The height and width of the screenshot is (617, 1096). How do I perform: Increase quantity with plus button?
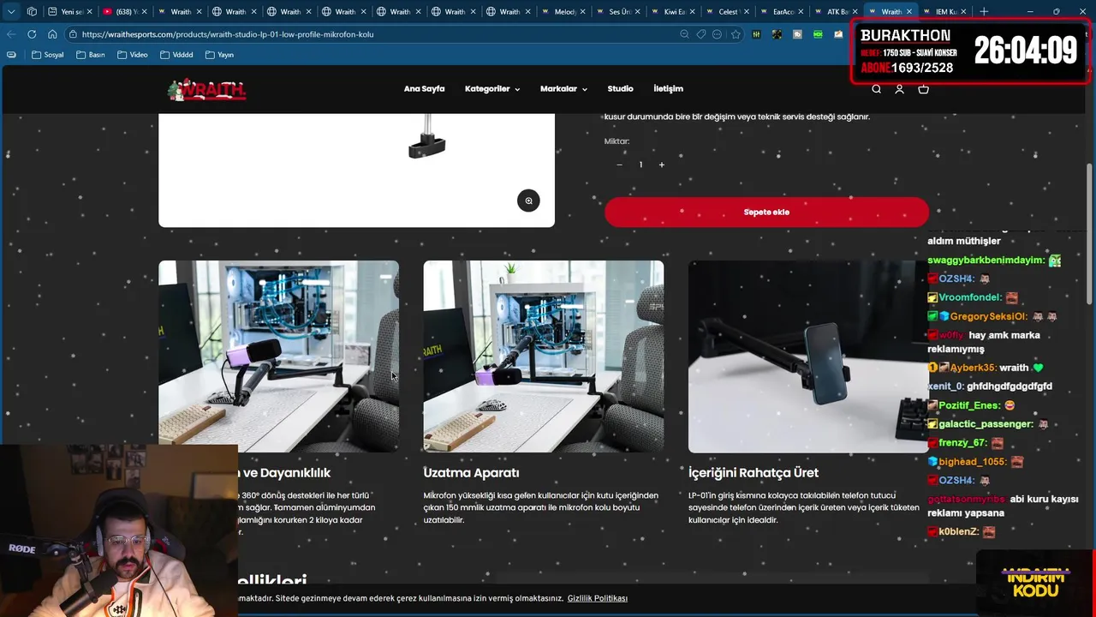tap(661, 165)
